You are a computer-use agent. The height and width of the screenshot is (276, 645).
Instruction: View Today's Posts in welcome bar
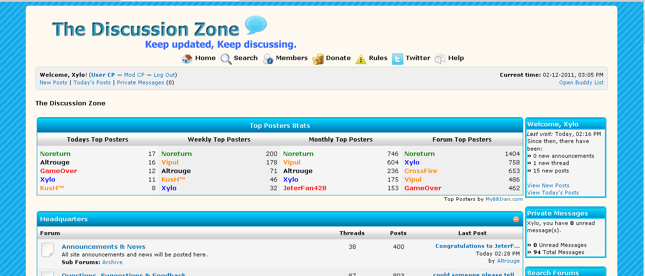pos(92,82)
